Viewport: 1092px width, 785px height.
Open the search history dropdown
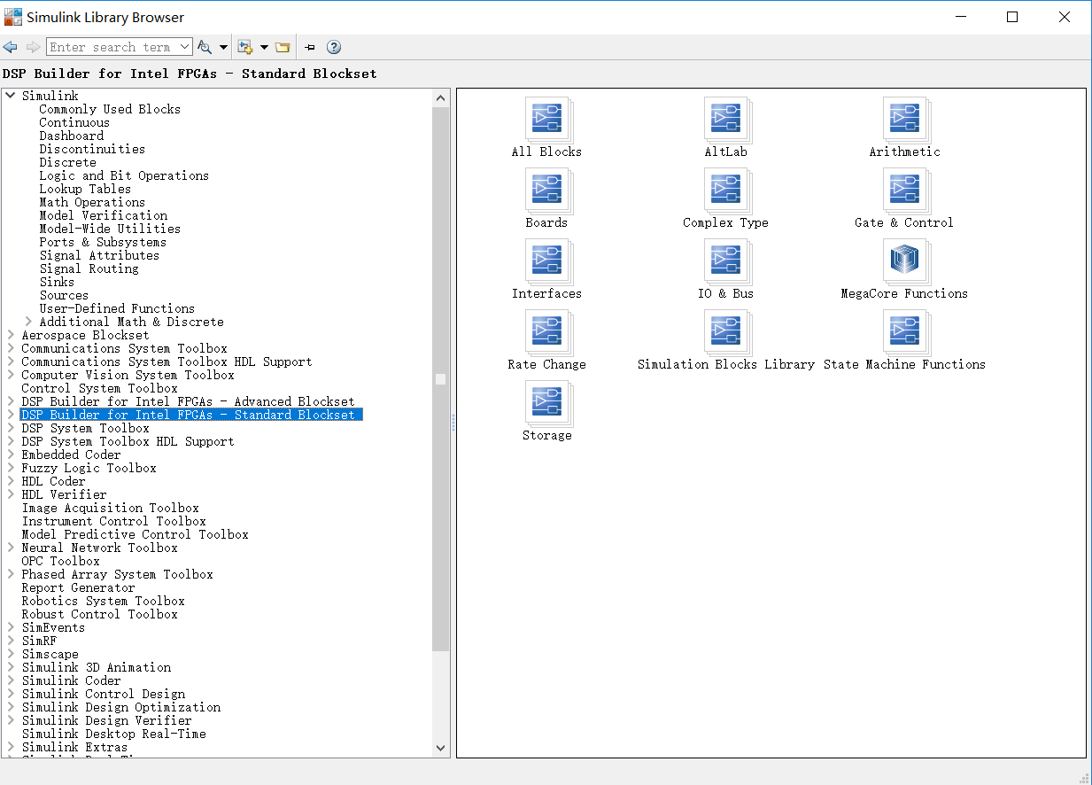(x=186, y=46)
